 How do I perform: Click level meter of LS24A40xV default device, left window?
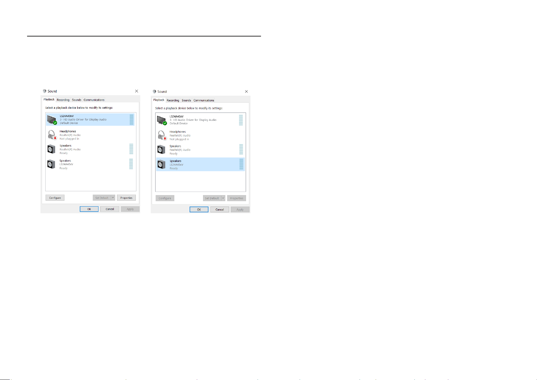[x=132, y=120]
